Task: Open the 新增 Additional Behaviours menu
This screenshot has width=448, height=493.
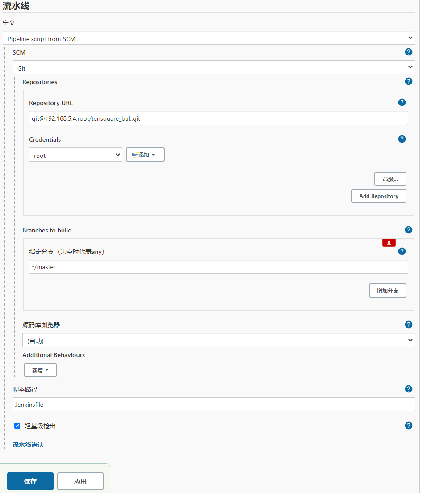Action: coord(41,370)
